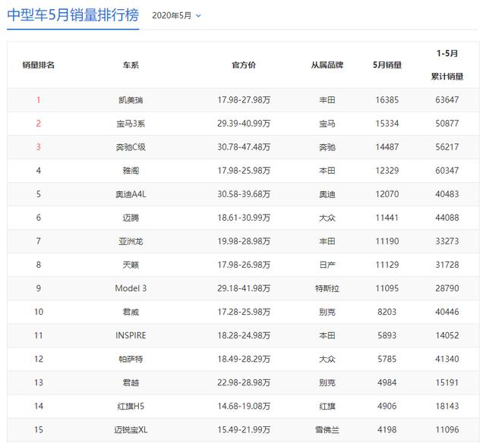Image resolution: width=486 pixels, height=443 pixels.
Task: Click the May sales value 12329
Action: 387,171
